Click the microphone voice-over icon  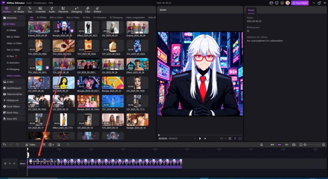coord(262,145)
